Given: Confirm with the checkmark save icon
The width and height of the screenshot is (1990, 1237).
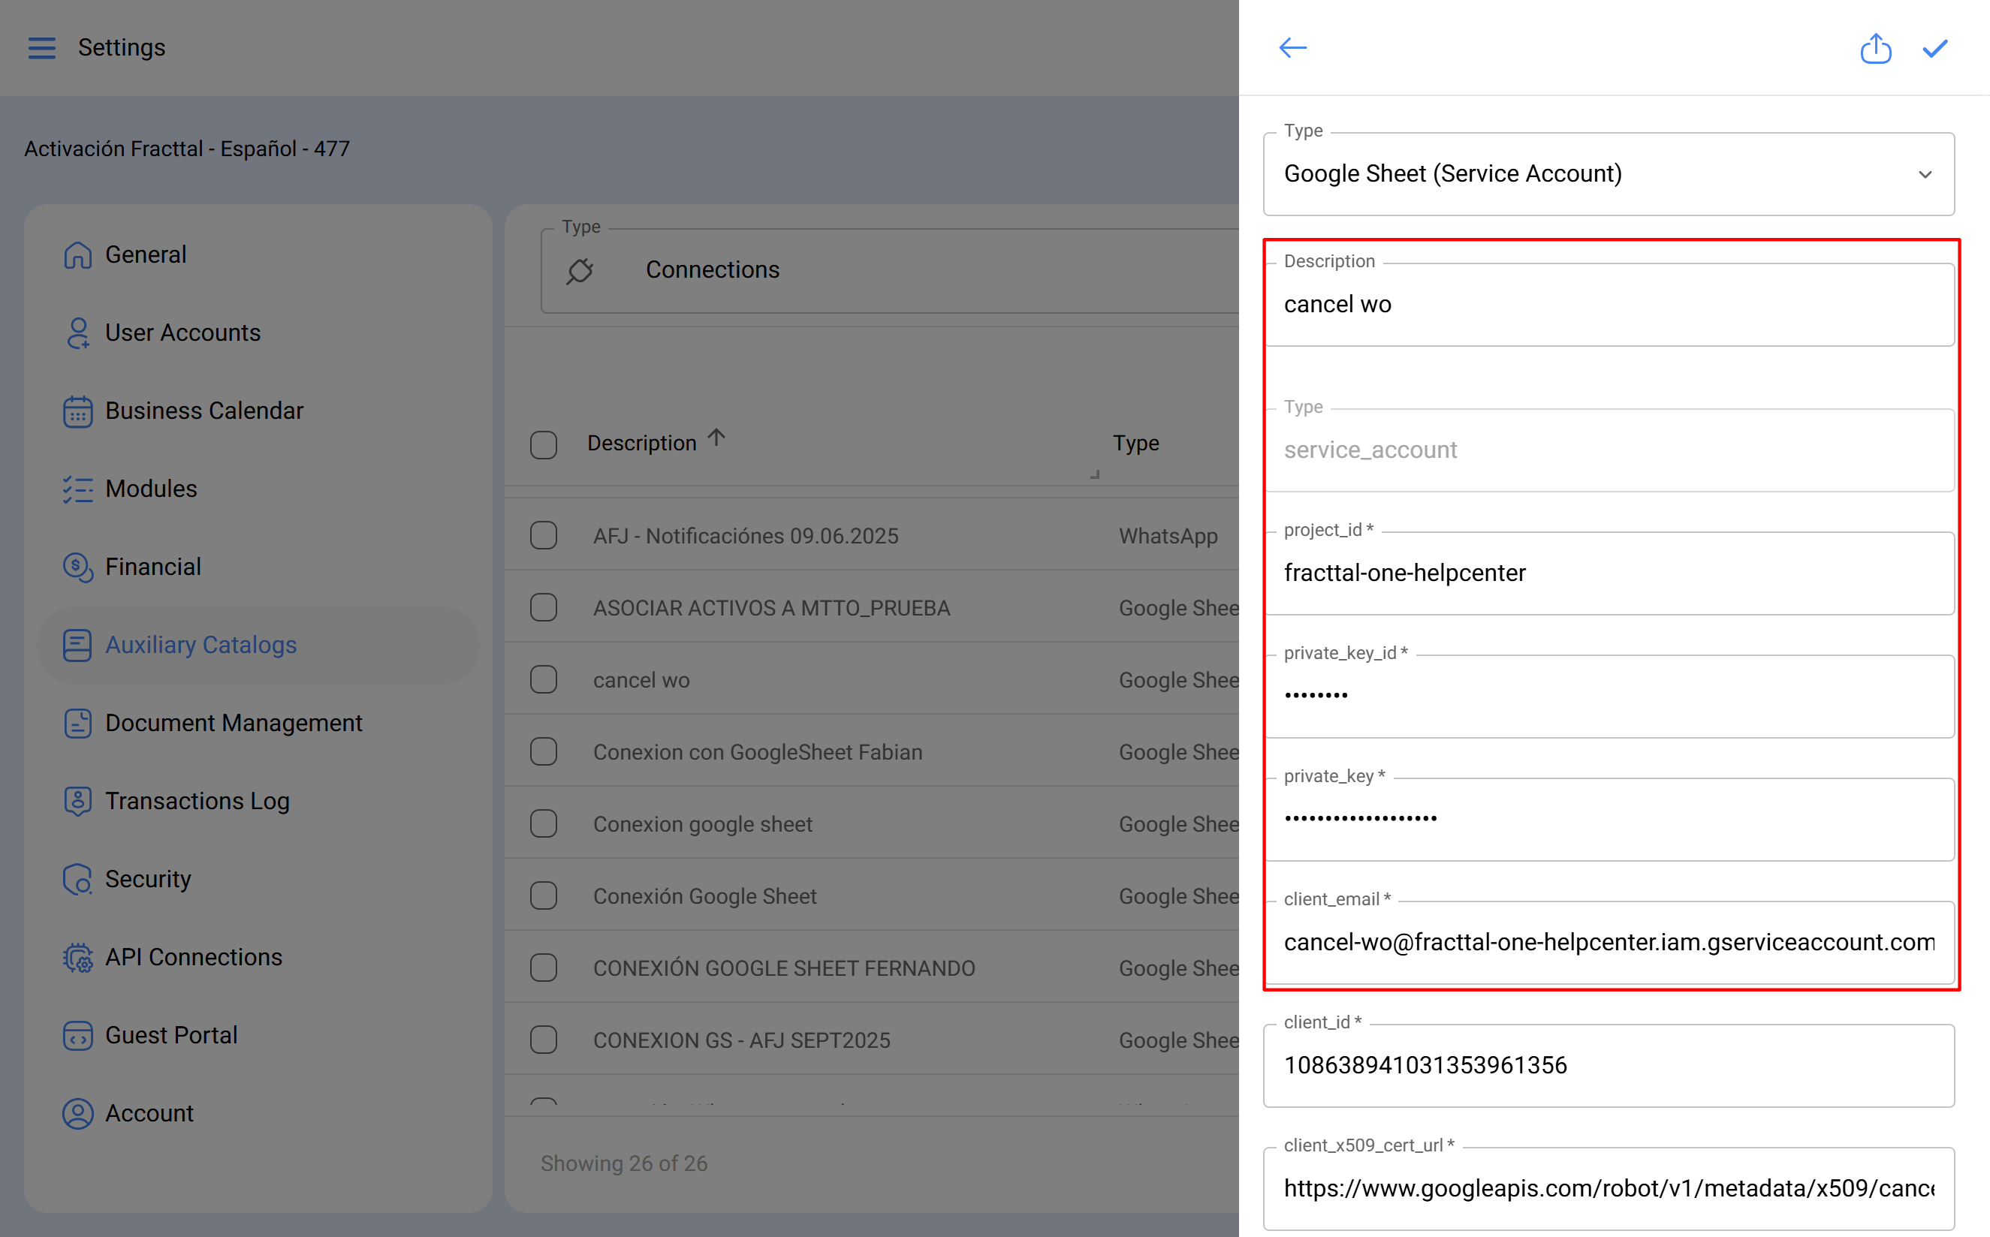Looking at the screenshot, I should click(x=1935, y=48).
